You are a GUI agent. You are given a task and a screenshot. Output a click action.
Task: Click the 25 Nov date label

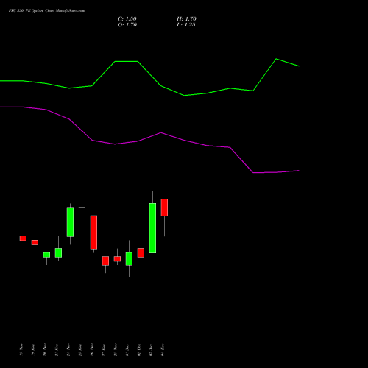[80, 350]
